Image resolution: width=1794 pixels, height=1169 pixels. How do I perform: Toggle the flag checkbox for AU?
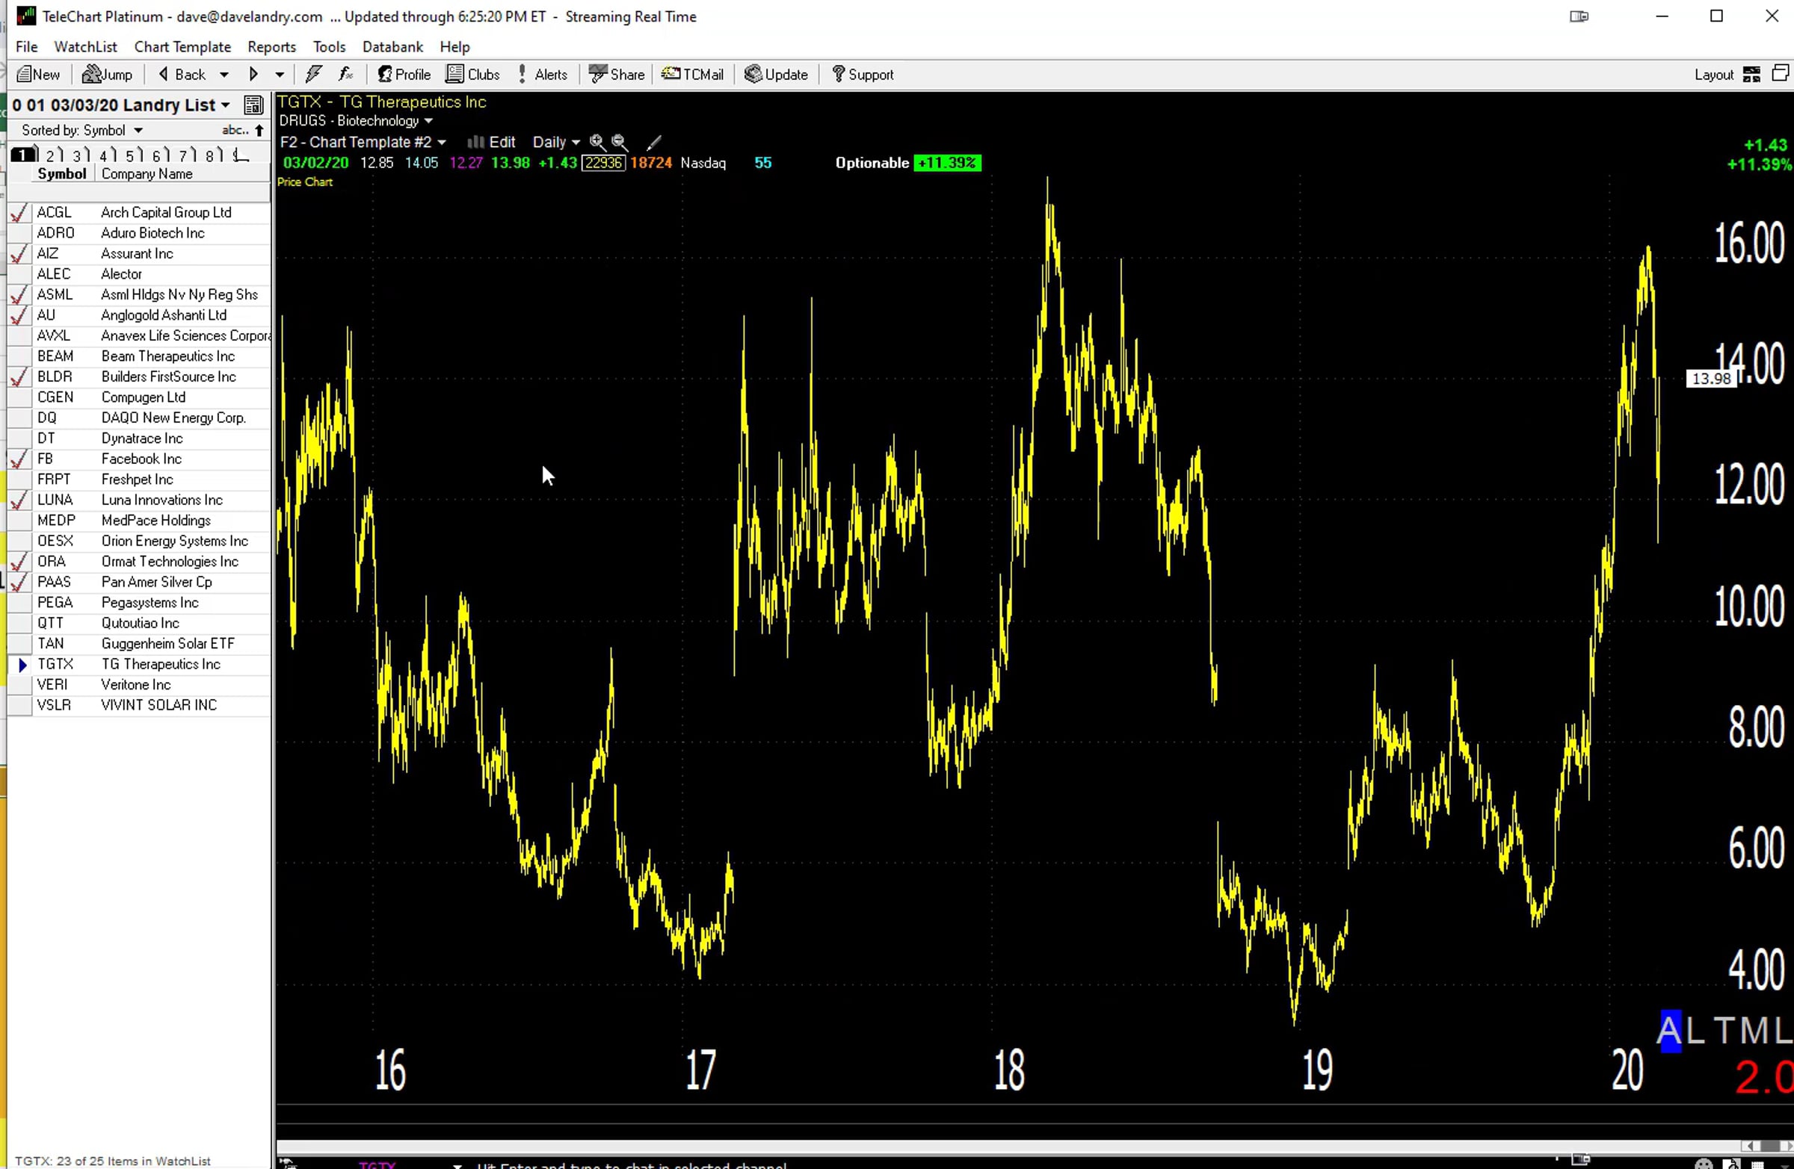click(x=19, y=316)
